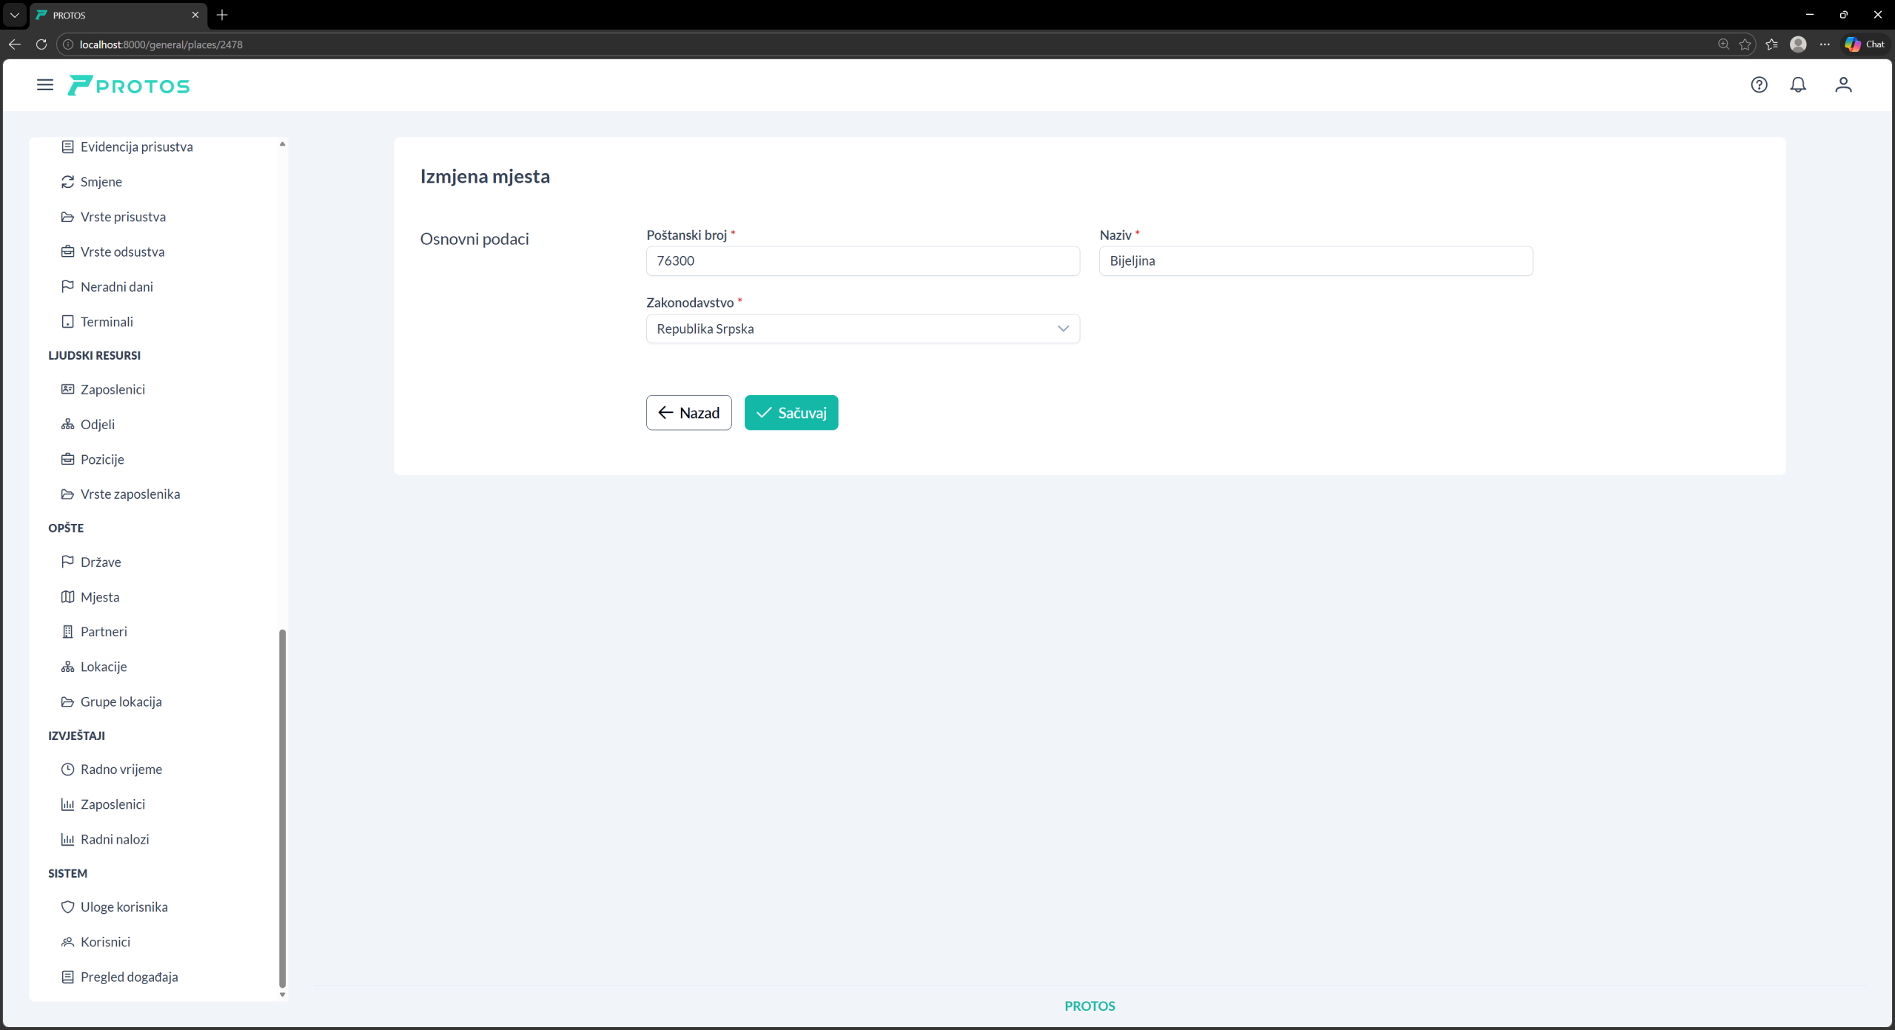Screen dimensions: 1895x1030
Task: Open the Copilot Chat button
Action: pyautogui.click(x=1865, y=44)
